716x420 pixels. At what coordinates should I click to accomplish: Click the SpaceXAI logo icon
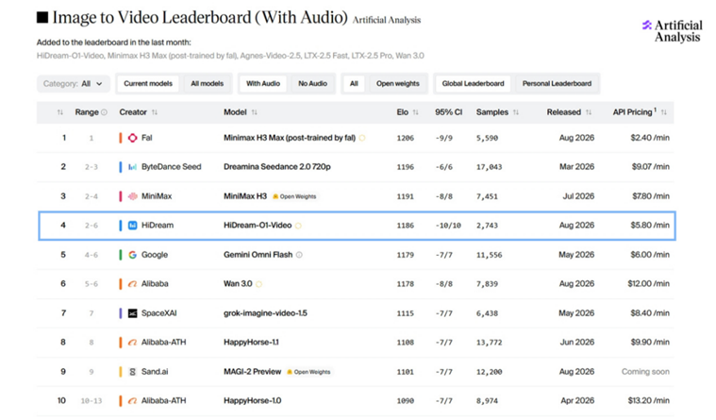tap(132, 313)
